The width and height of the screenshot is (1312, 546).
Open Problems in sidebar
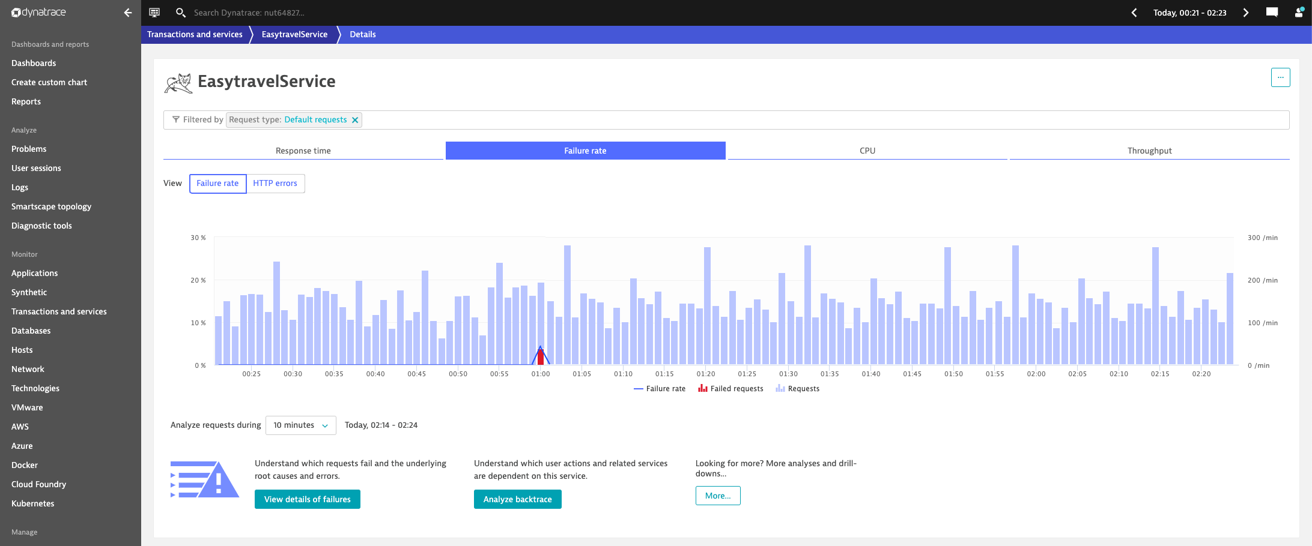coord(29,149)
